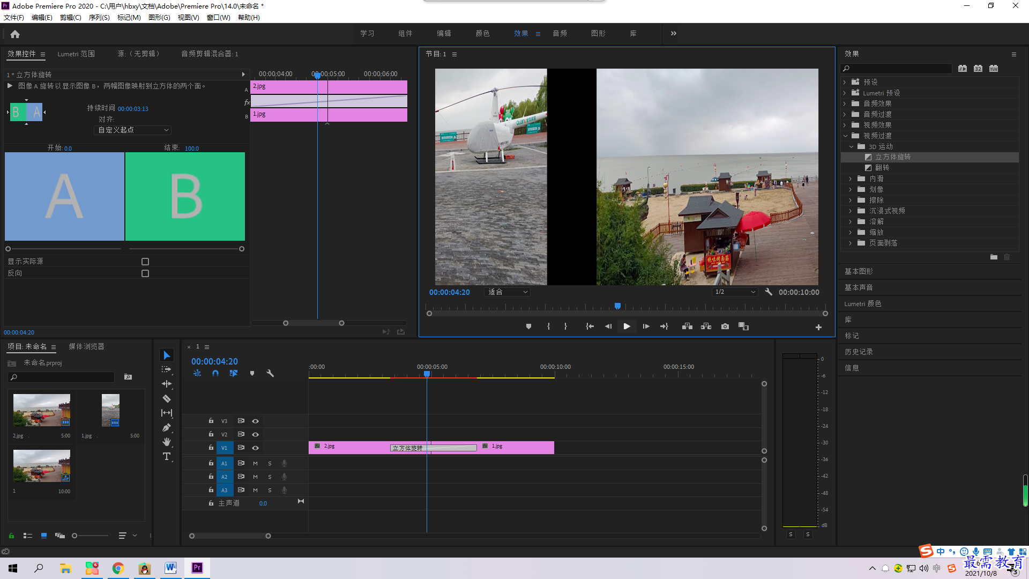Select the Selection tool arrow
The image size is (1029, 579).
(167, 355)
